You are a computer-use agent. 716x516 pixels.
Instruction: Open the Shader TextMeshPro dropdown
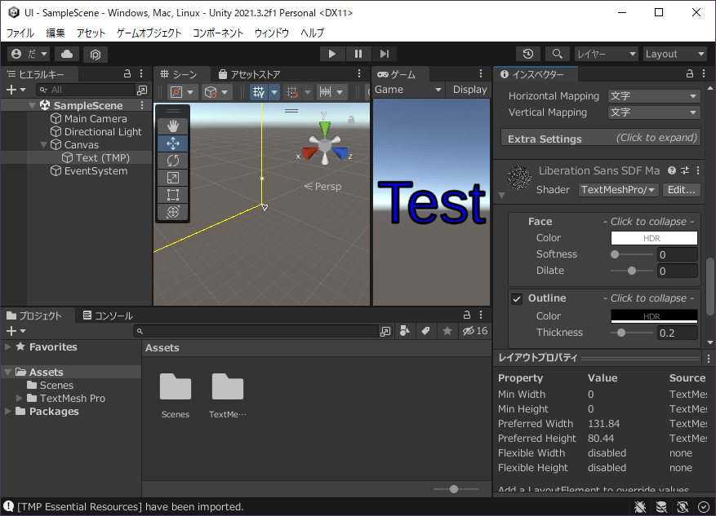tap(618, 190)
